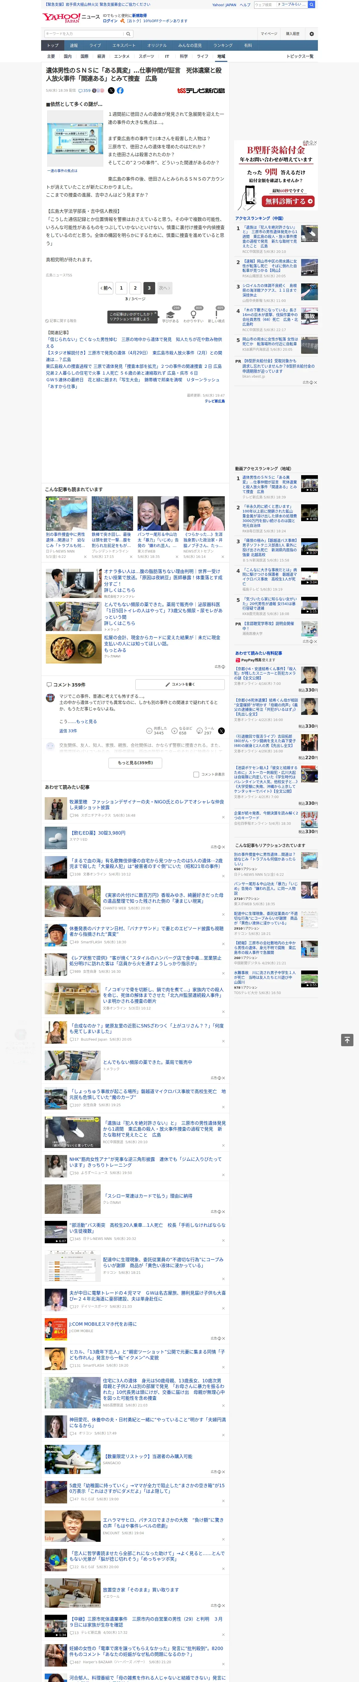
Task: Open the article's 359 comments count icon
Action: coord(85,91)
